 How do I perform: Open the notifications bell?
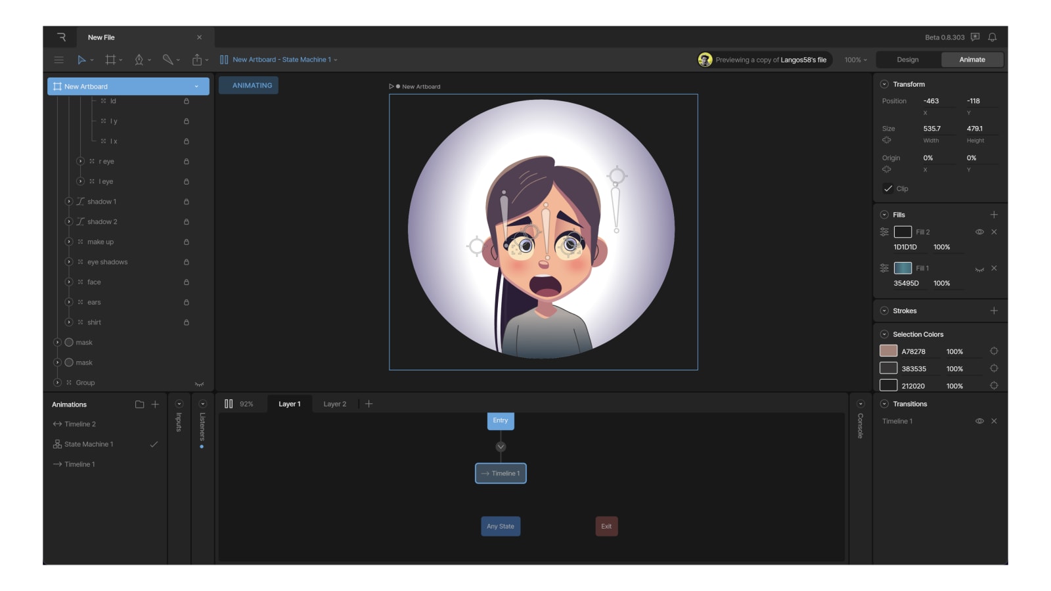[x=993, y=37]
